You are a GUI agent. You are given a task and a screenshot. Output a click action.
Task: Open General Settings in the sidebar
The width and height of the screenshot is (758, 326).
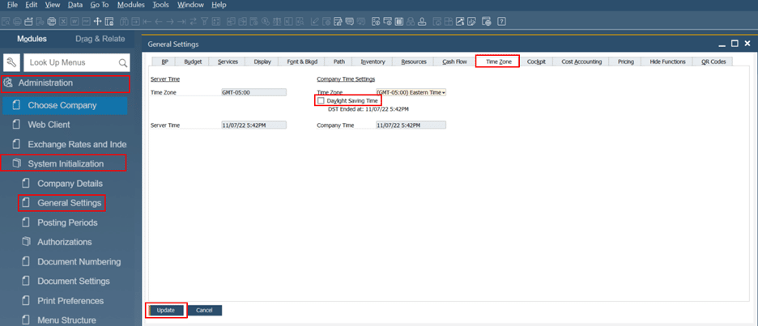tap(69, 203)
